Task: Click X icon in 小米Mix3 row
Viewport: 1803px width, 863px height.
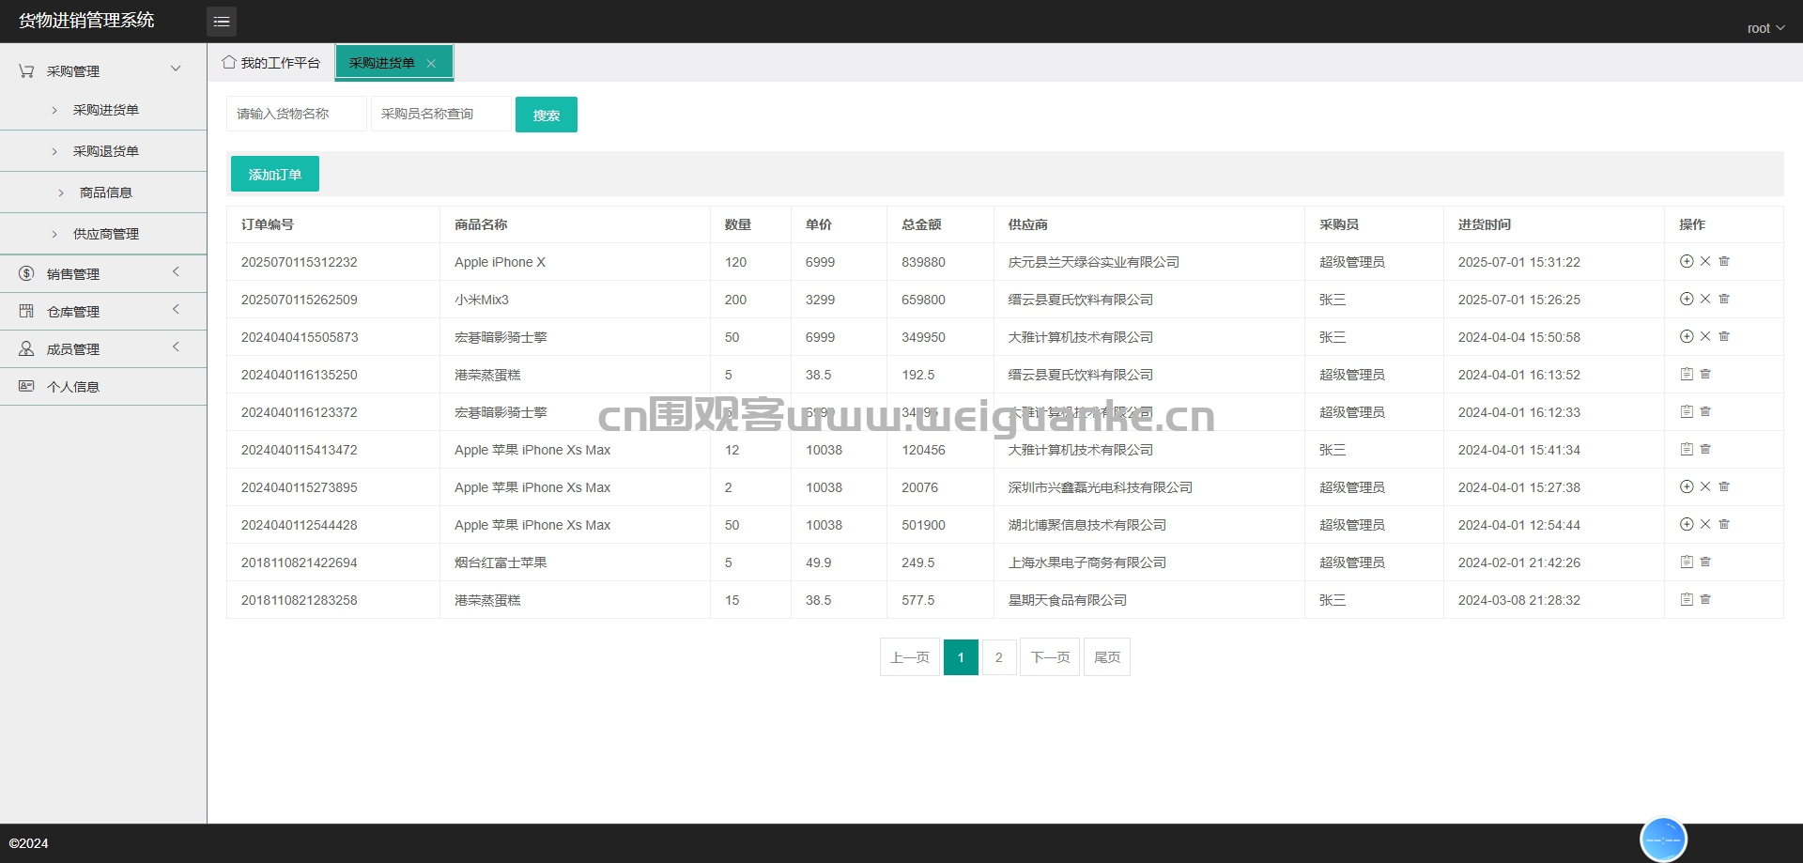Action: pos(1705,300)
